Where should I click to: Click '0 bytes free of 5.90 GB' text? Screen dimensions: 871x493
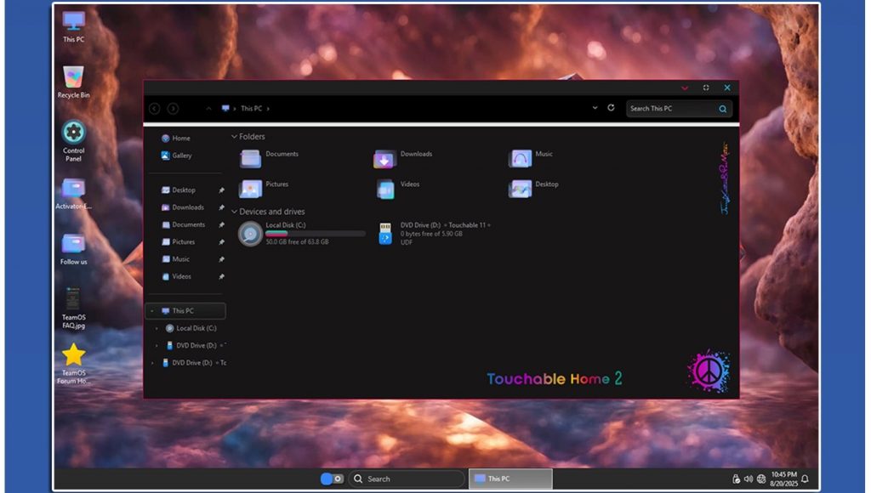pos(431,234)
